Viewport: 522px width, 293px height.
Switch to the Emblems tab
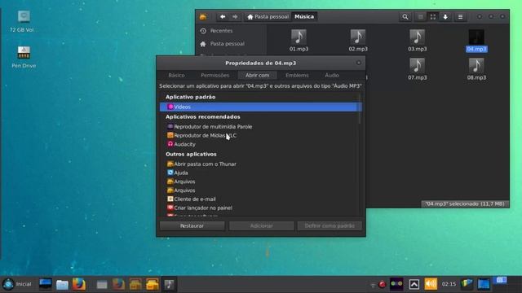point(297,76)
